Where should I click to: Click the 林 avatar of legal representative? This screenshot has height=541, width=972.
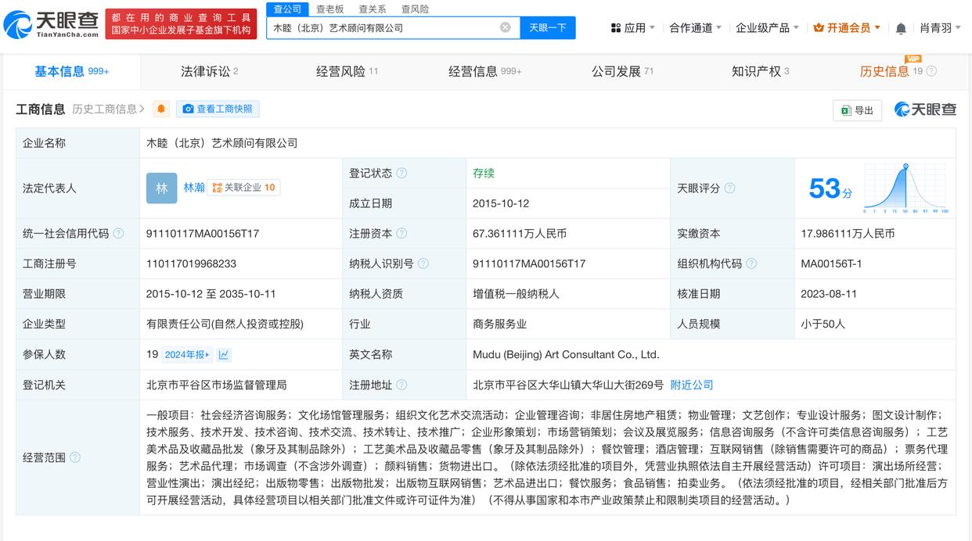click(x=162, y=188)
